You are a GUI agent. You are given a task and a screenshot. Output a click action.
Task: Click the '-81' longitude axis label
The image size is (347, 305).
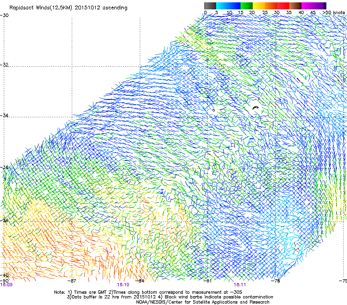pyautogui.click(x=208, y=281)
